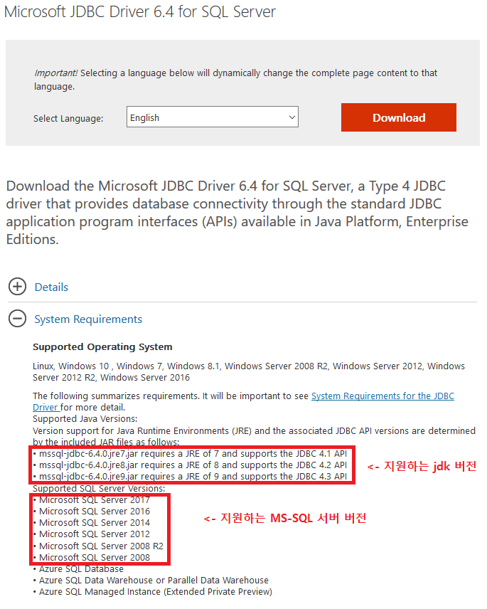Viewport: 487px width, 609px height.
Task: Collapse the System Requirements section
Action: point(87,319)
